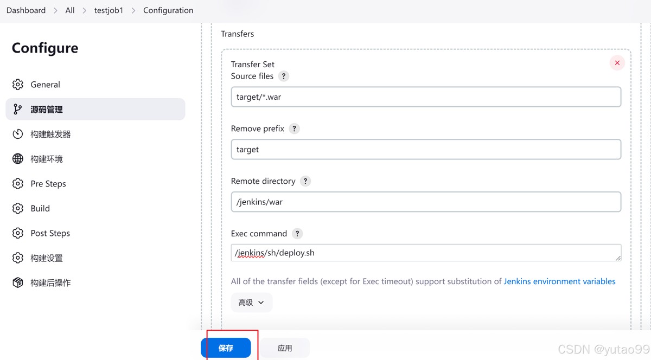Viewport: 651px width, 360px height.
Task: Open 构建设置 section from sidebar
Action: coord(47,258)
